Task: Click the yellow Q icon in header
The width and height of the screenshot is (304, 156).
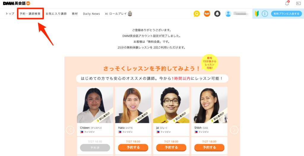Action: coord(197,14)
